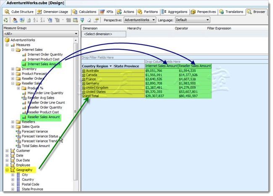The image size is (273, 196).
Task: Click the Clear Results eraser icon
Action: pos(89,20)
